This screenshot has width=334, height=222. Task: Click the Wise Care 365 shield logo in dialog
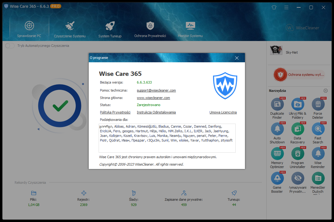click(x=225, y=86)
